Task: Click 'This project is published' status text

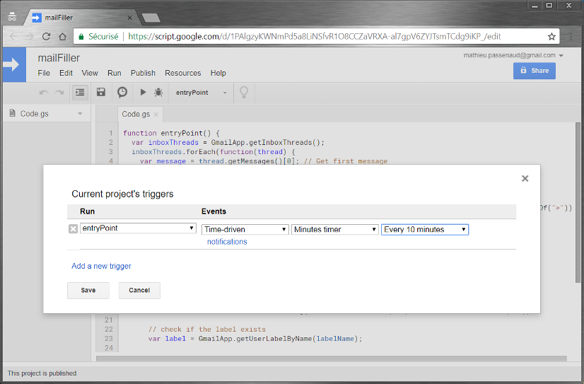Action: (42, 373)
